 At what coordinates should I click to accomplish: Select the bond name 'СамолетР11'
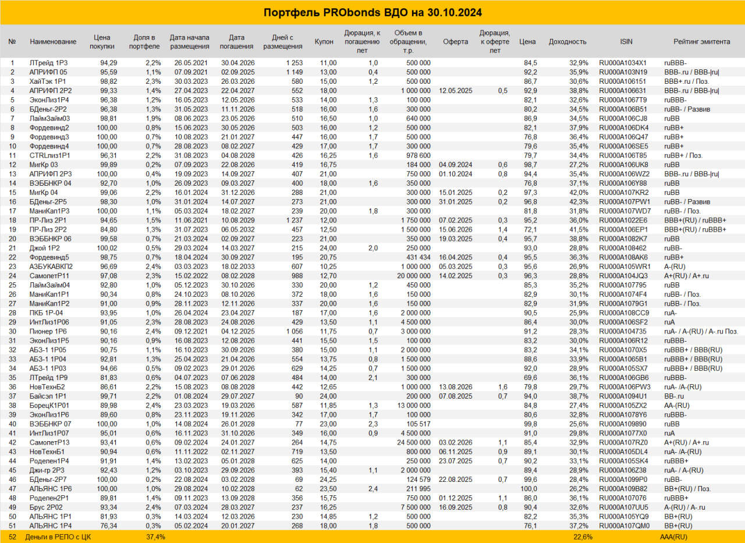pos(49,276)
